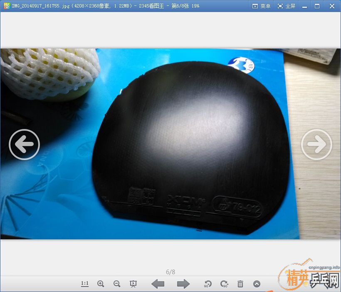Enter fullscreen with the 全屏 button
This screenshot has width=341, height=292.
pyautogui.click(x=286, y=6)
